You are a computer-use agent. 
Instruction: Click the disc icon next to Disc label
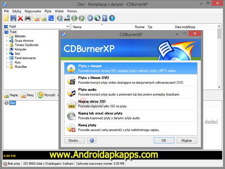pyautogui.click(x=6, y=103)
